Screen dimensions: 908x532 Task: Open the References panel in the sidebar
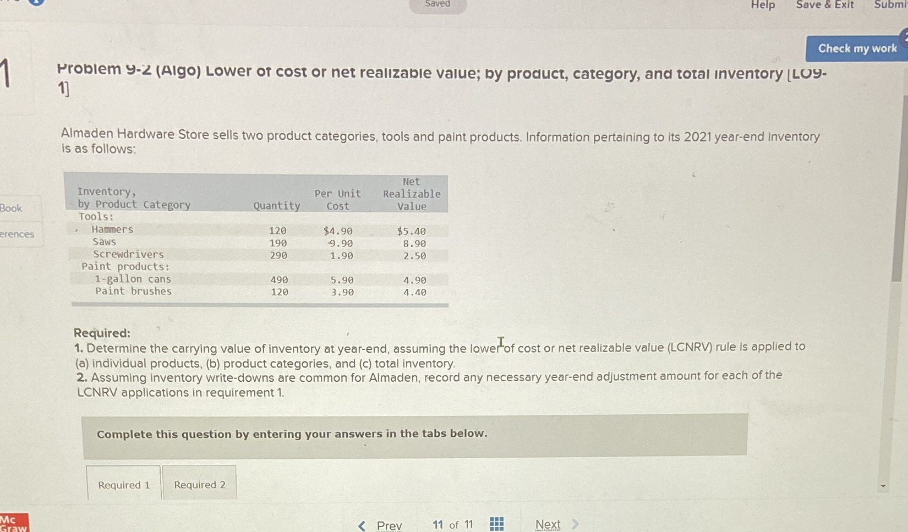[18, 234]
